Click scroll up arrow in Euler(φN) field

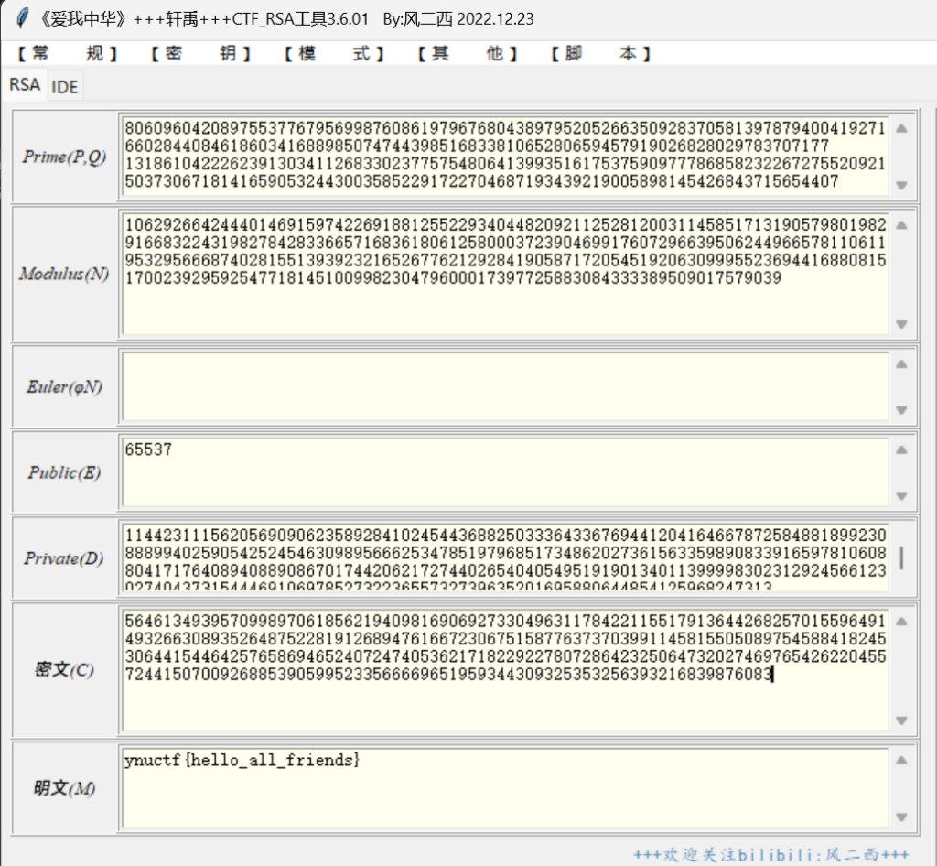point(901,363)
